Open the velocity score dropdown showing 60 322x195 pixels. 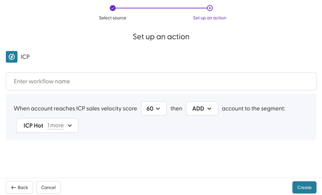tap(153, 109)
